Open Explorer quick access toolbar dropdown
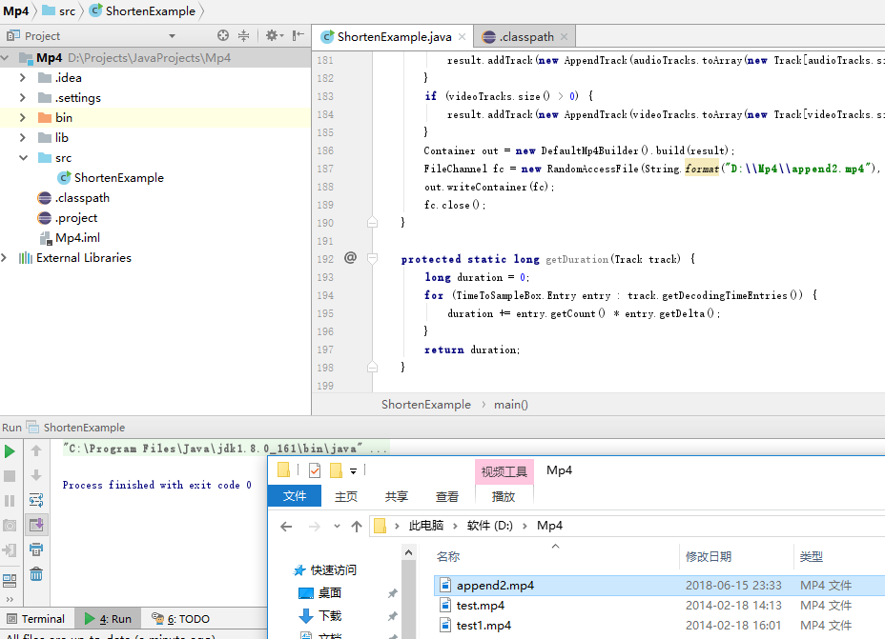Viewport: 885px width, 639px height. [353, 470]
